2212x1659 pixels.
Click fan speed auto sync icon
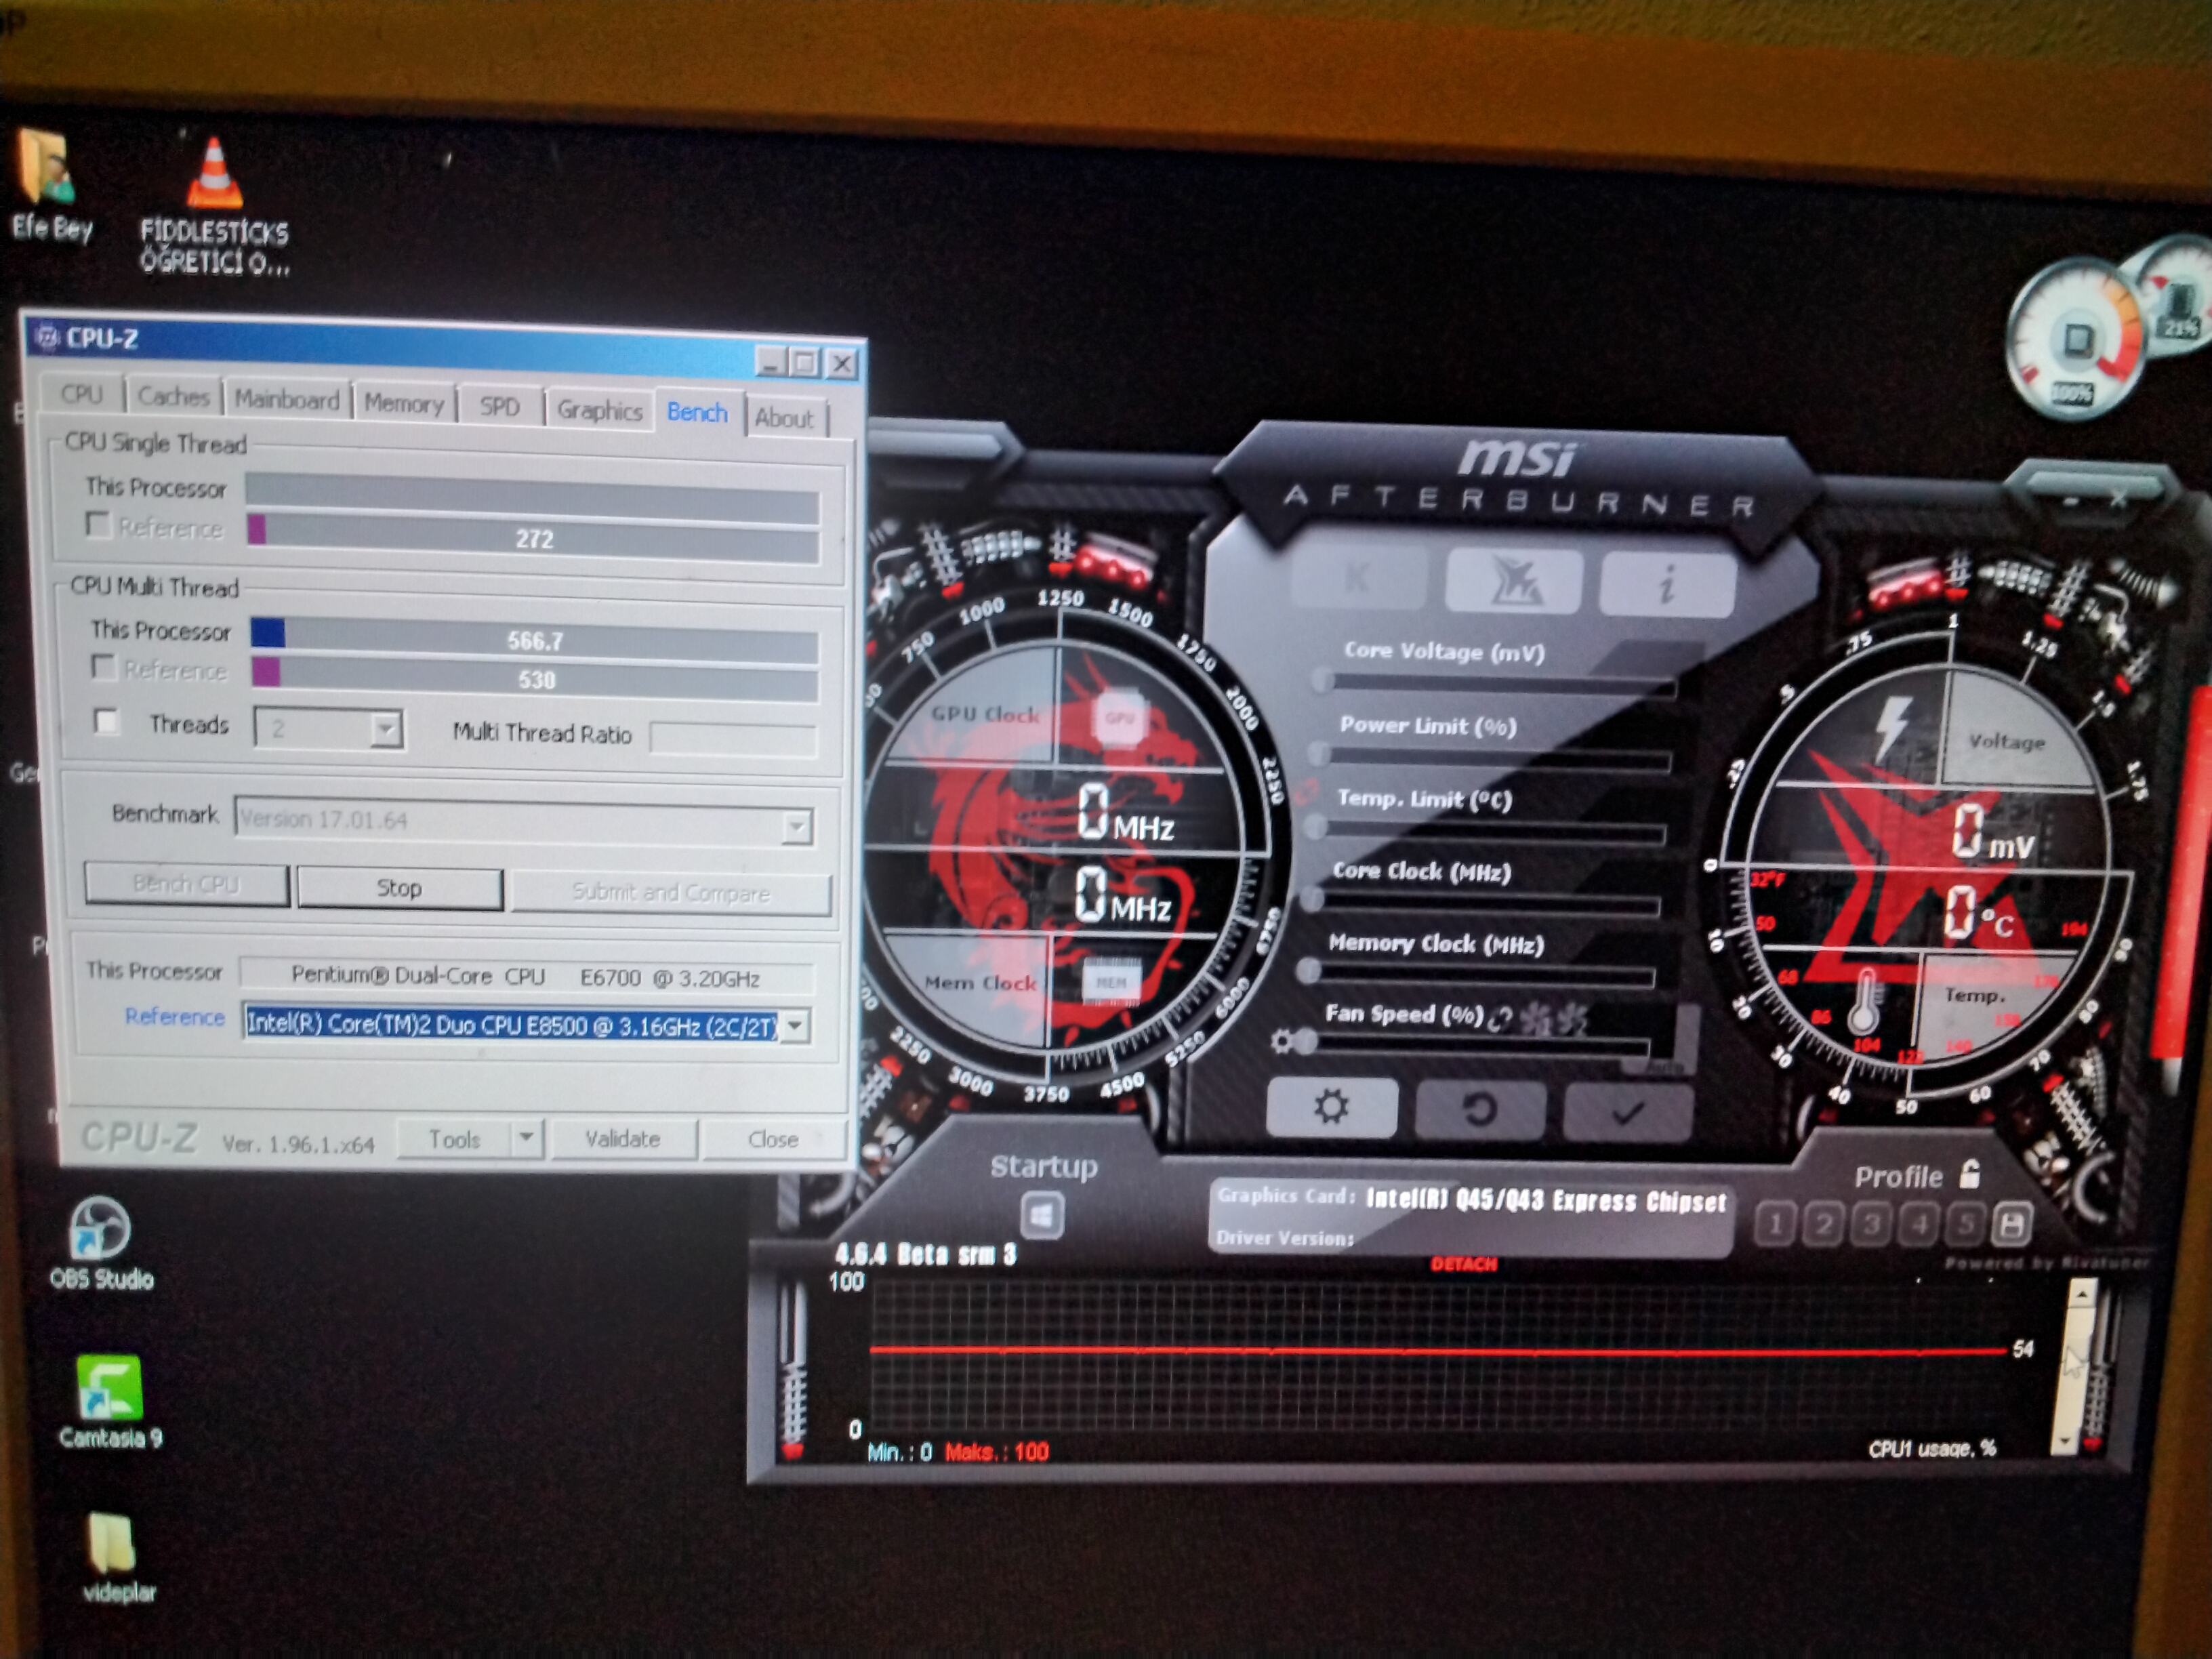pyautogui.click(x=1500, y=1019)
